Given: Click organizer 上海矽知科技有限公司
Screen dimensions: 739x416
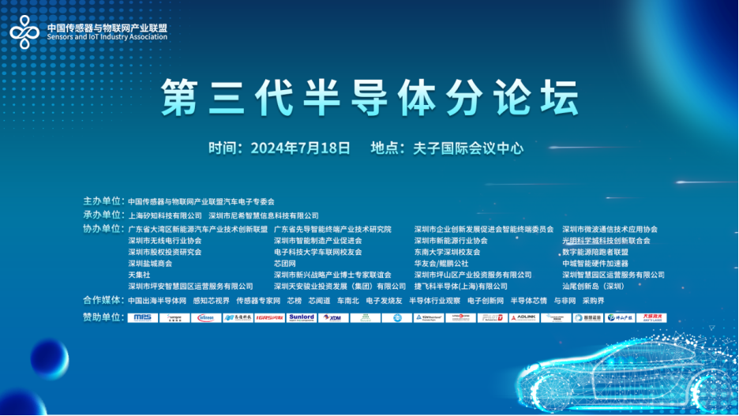Looking at the screenshot, I should pyautogui.click(x=165, y=215).
